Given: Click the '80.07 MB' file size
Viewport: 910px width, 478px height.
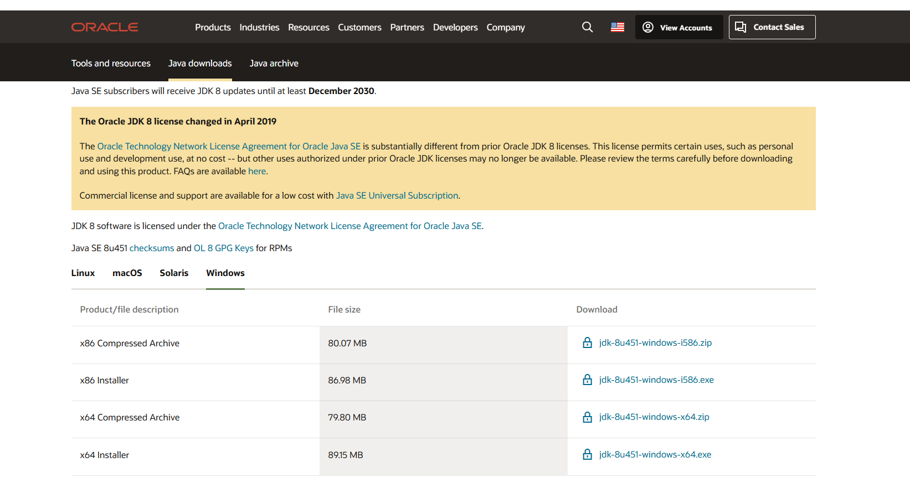Looking at the screenshot, I should click(x=347, y=343).
